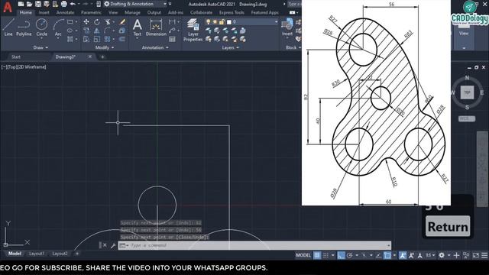Screen dimensions: 489x275
Task: Click the layer color swatch
Action: [229, 22]
